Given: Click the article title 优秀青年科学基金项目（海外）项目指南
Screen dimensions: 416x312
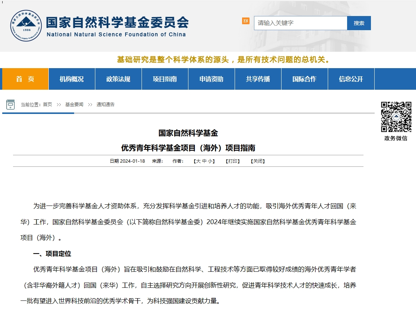Looking at the screenshot, I should (x=188, y=148).
